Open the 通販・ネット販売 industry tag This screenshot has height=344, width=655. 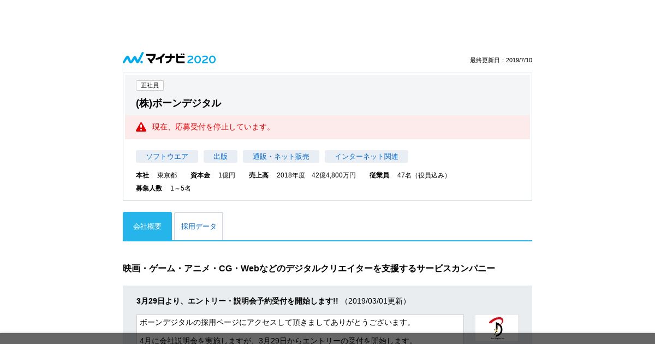[x=281, y=157]
